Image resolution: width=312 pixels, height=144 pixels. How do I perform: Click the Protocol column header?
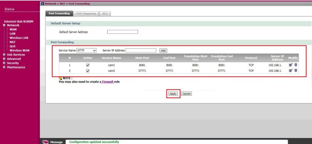click(251, 58)
